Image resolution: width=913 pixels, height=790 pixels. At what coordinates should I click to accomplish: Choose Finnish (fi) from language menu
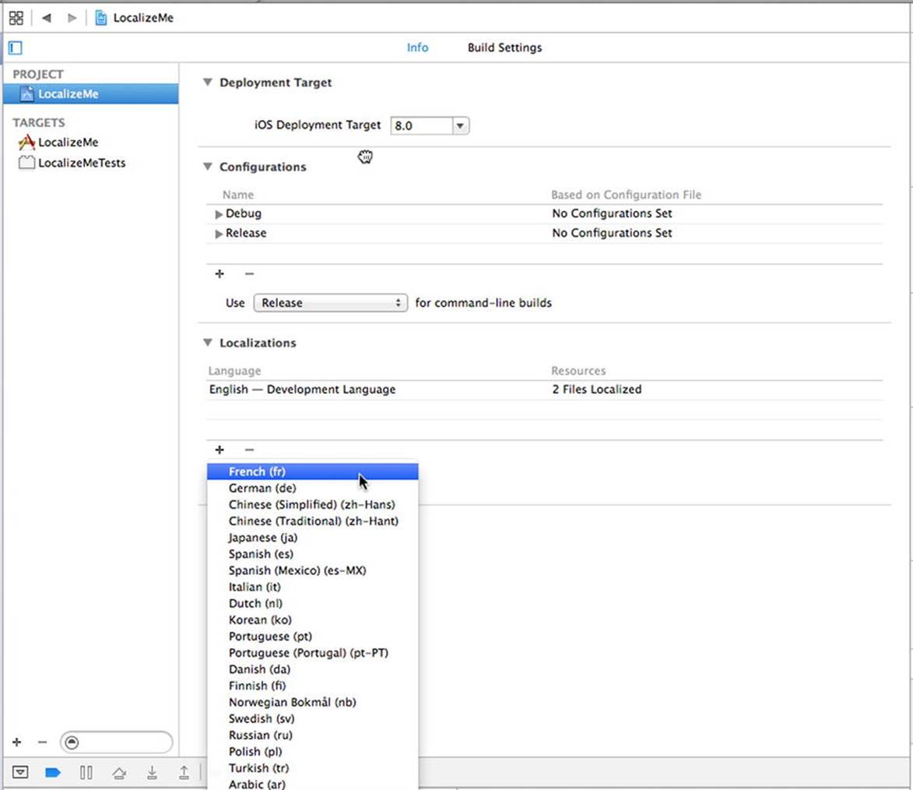tap(313, 686)
